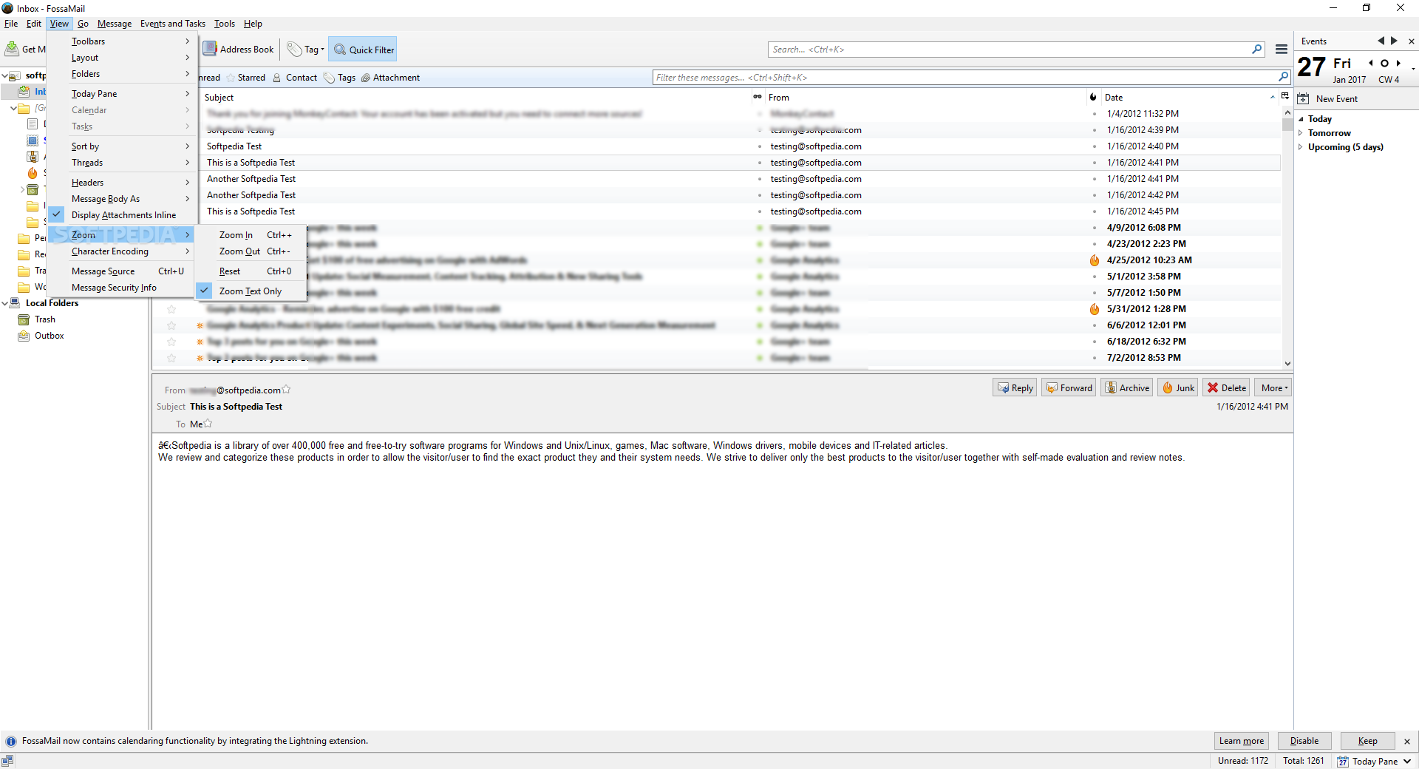
Task: Filter messages by Contact
Action: click(x=295, y=78)
